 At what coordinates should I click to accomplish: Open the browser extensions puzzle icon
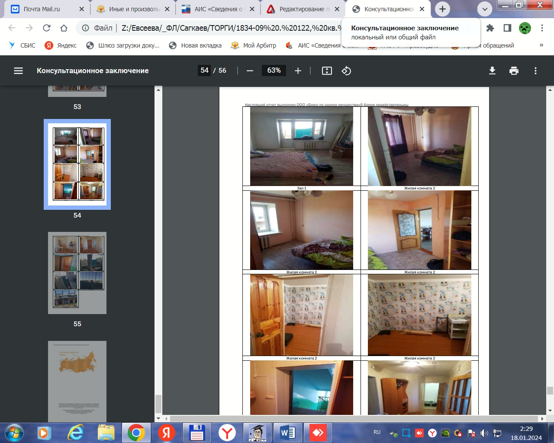coord(490,28)
